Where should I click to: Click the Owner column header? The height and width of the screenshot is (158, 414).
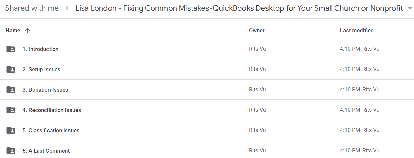point(257,30)
